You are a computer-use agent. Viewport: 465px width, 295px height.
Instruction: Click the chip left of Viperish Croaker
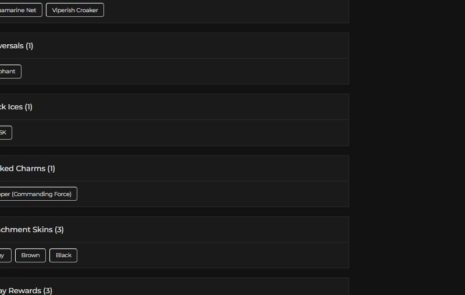20,10
